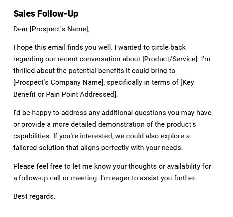Screen dimensions: 233x217
Task: Click the [Prospect's Company Name] placeholder
Action: pos(59,82)
